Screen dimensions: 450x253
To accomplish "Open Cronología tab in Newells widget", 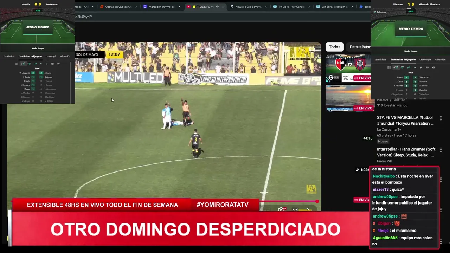I will (x=51, y=56).
